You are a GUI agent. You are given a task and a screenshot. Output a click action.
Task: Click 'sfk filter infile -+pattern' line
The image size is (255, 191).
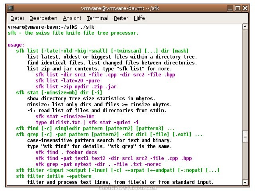(54, 176)
